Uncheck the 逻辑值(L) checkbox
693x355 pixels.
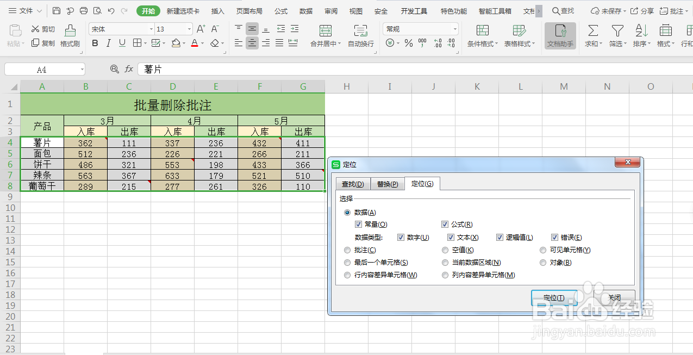click(500, 238)
